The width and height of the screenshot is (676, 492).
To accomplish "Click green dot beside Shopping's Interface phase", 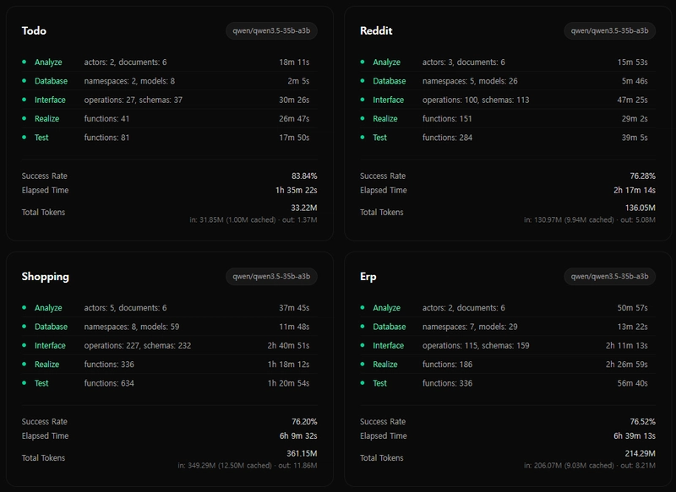I will (25, 345).
